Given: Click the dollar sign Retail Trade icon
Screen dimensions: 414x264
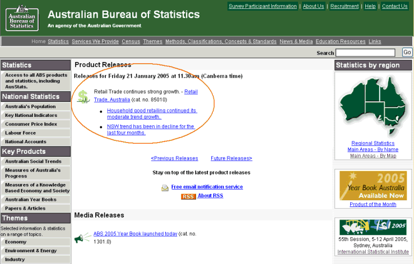Looking at the screenshot, I should (83, 97).
